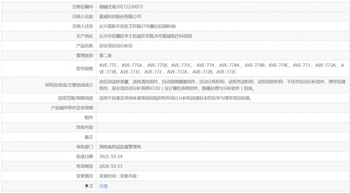Select the structure composition text 由自动送样装置
Viewport: 350px width, 193px height.
222,85
